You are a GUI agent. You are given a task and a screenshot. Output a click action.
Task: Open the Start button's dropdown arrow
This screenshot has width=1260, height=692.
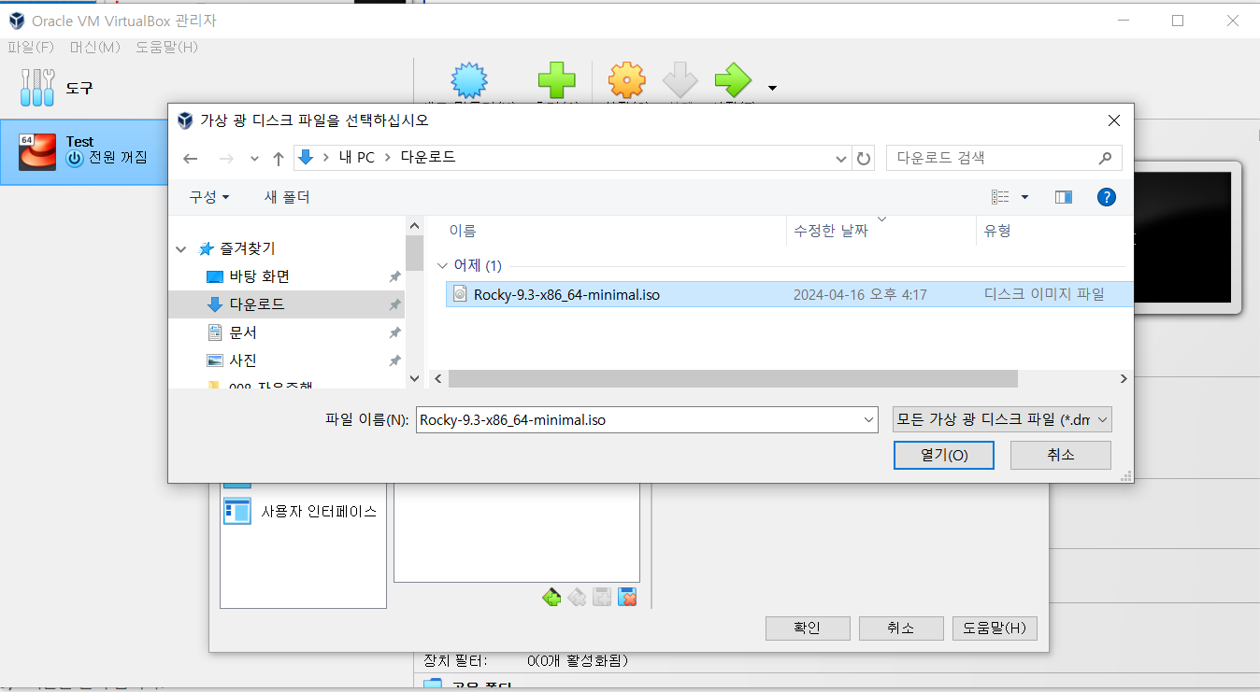point(772,89)
